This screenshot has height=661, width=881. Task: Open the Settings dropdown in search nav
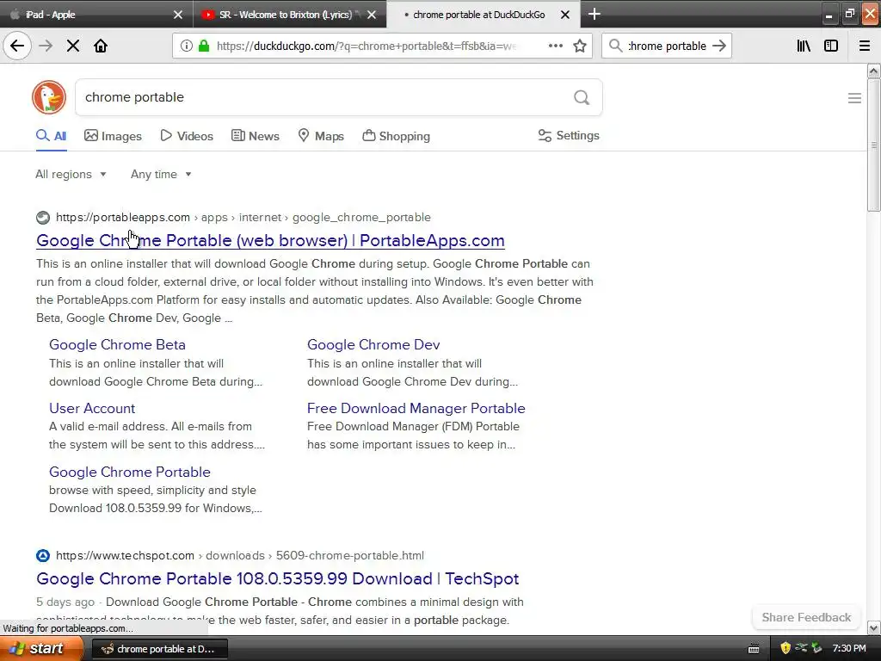569,135
